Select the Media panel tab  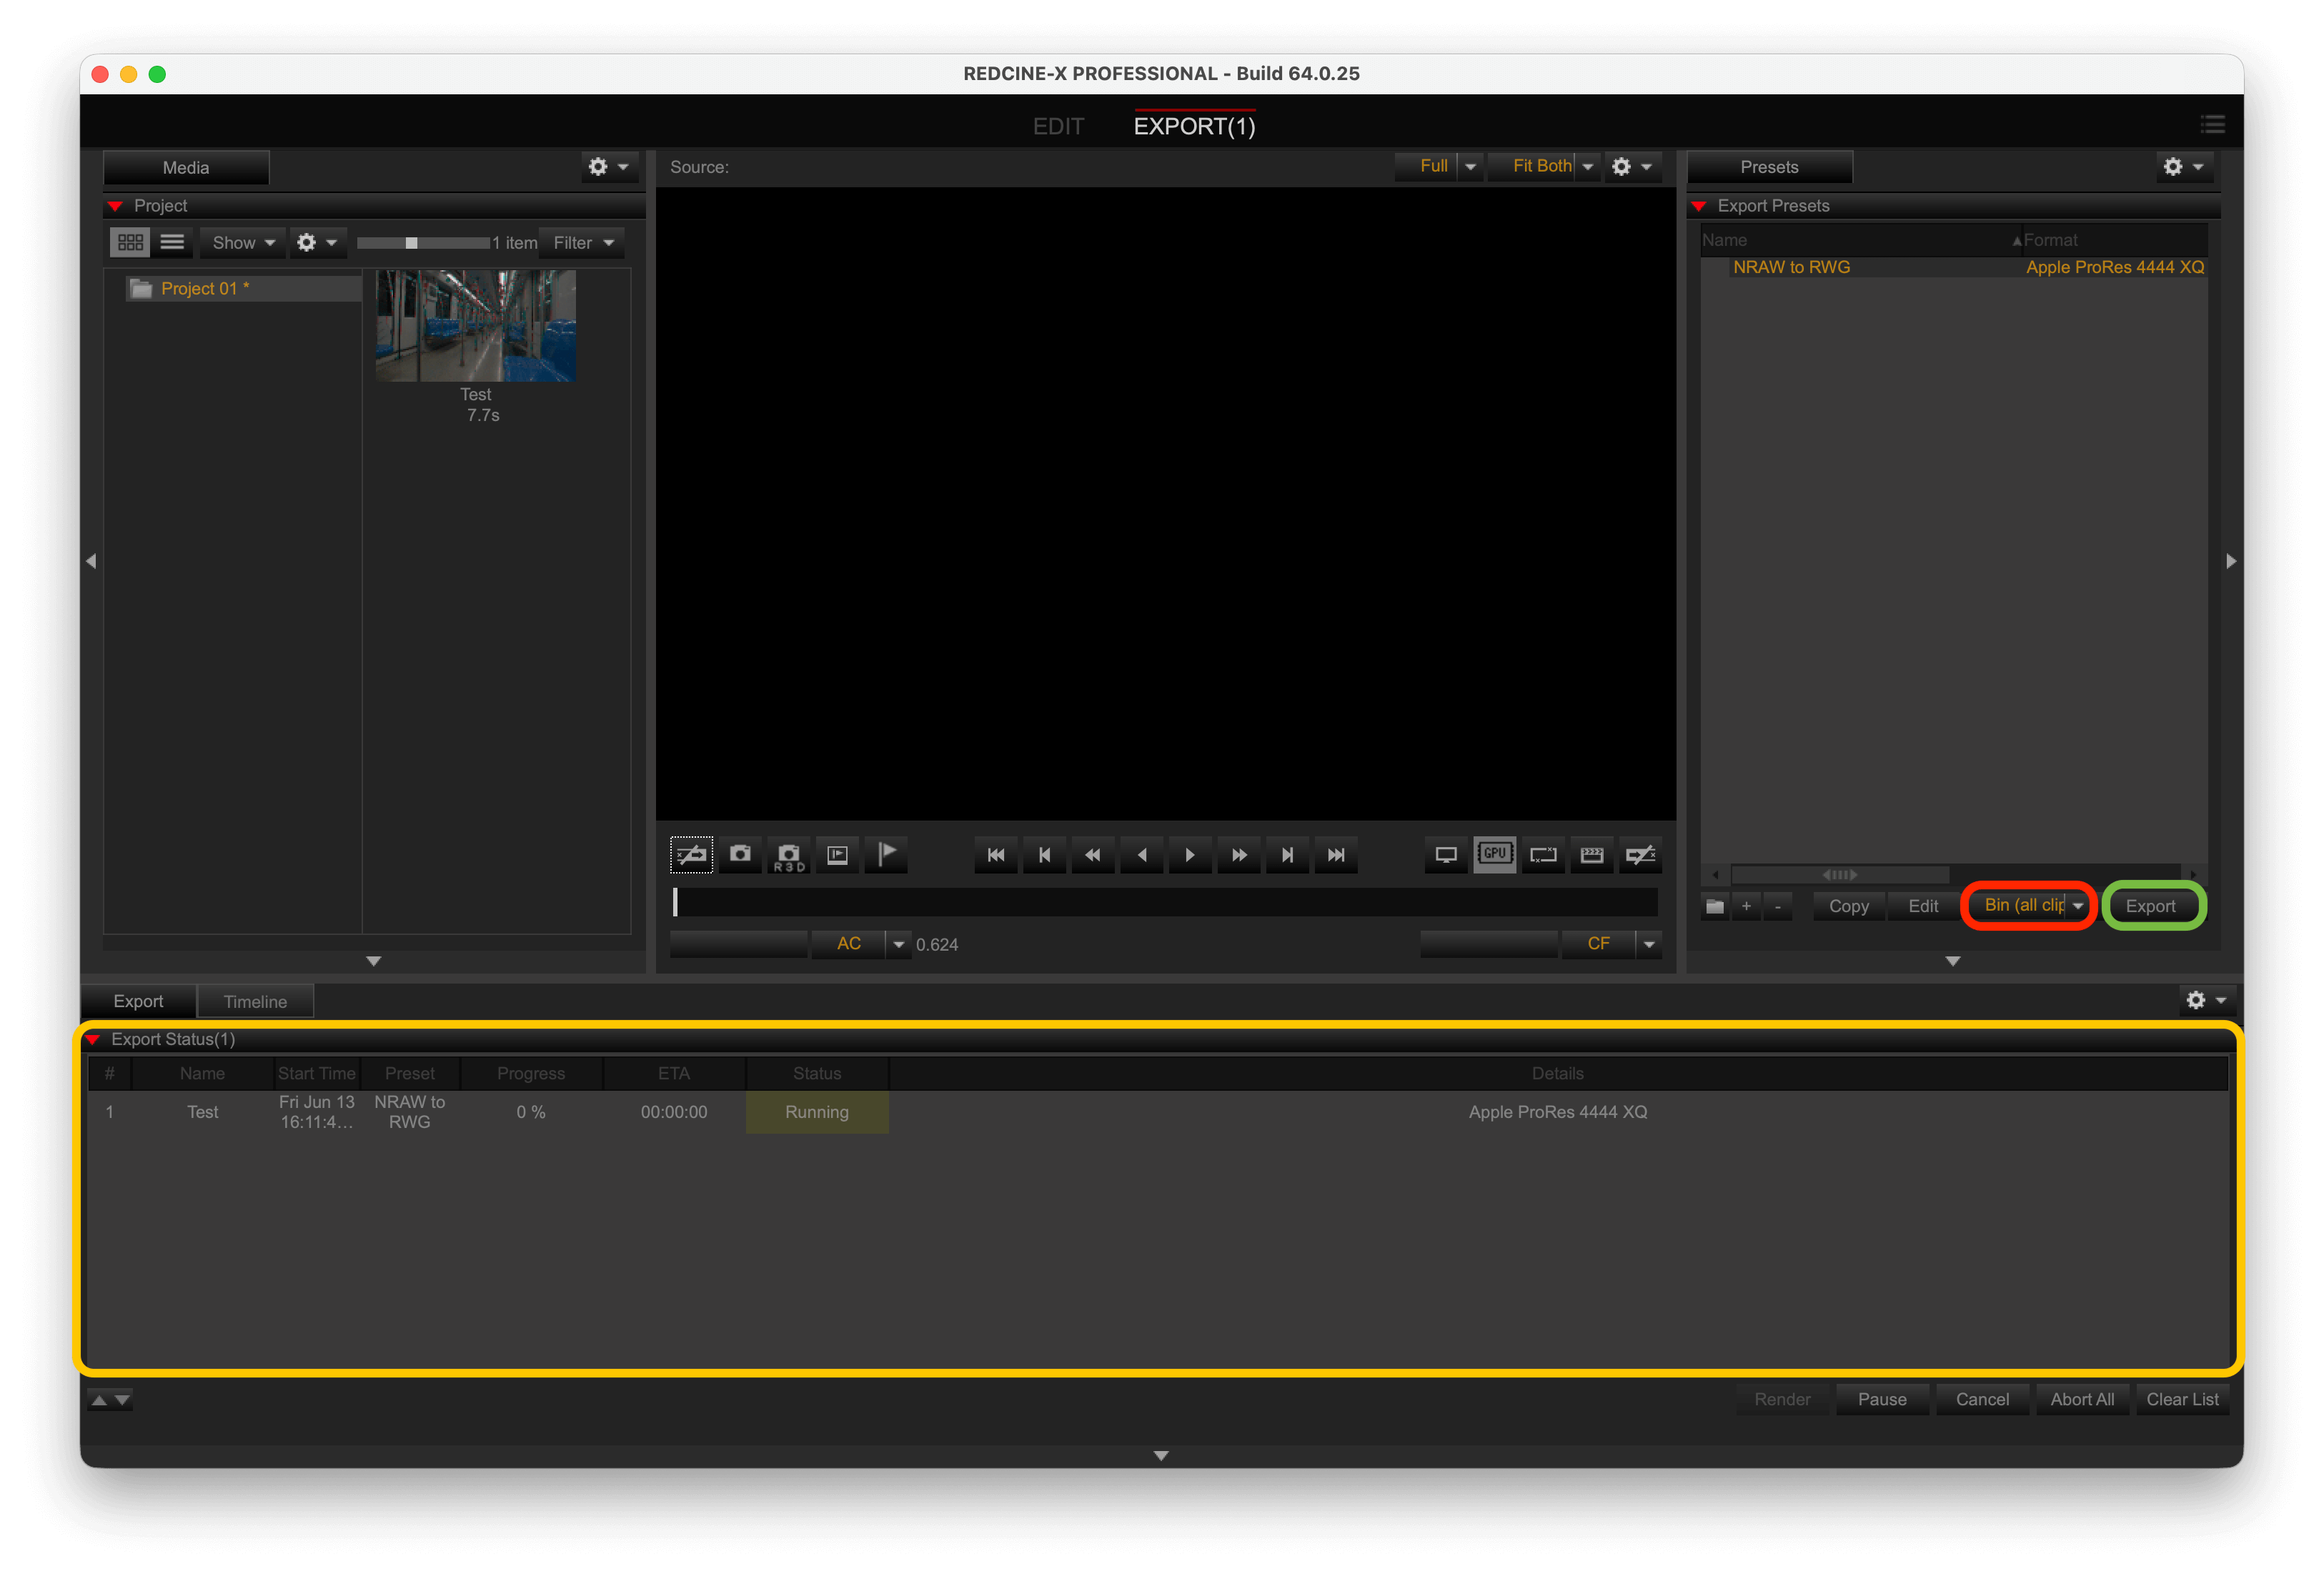tap(186, 167)
